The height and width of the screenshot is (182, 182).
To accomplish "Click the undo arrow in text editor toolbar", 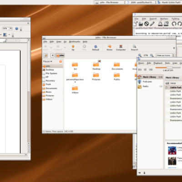I will (x=174, y=24).
